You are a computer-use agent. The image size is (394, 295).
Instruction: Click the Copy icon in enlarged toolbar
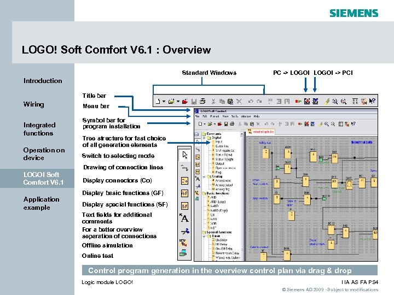(222, 102)
